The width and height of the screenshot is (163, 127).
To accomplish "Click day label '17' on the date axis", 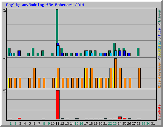I will pyautogui.click(x=86, y=124).
